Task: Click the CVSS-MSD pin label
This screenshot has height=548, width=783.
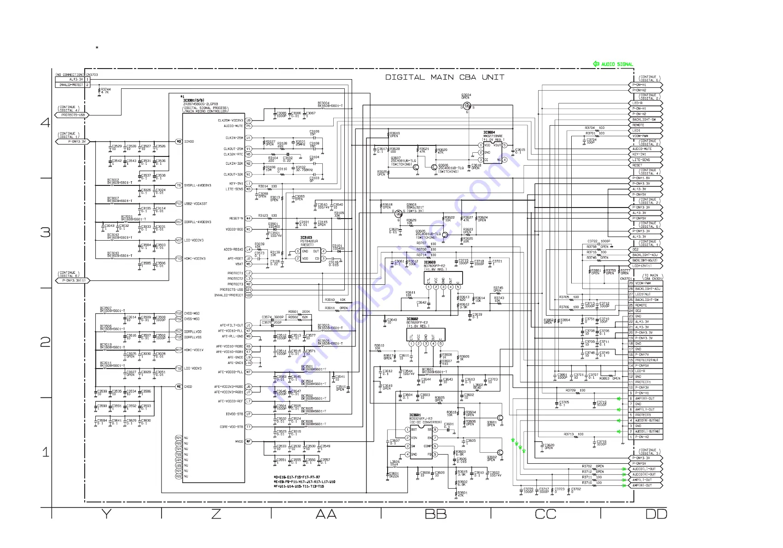Action: (192, 319)
